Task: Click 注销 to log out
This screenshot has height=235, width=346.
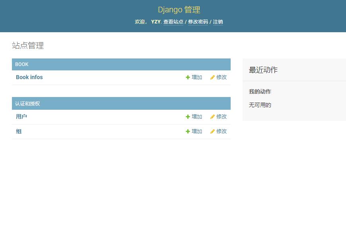Action: click(x=218, y=22)
